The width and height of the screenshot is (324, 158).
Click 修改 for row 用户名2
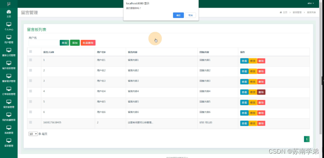pyautogui.click(x=253, y=71)
